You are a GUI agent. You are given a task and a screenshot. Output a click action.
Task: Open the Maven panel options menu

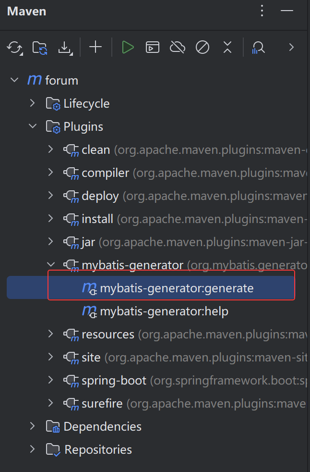(262, 11)
